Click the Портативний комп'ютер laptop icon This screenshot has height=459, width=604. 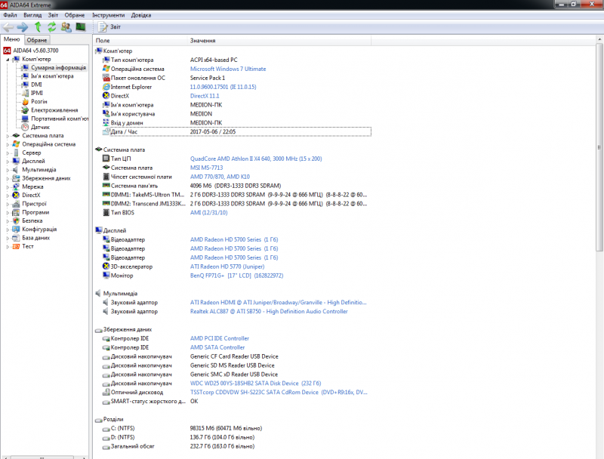(26, 118)
